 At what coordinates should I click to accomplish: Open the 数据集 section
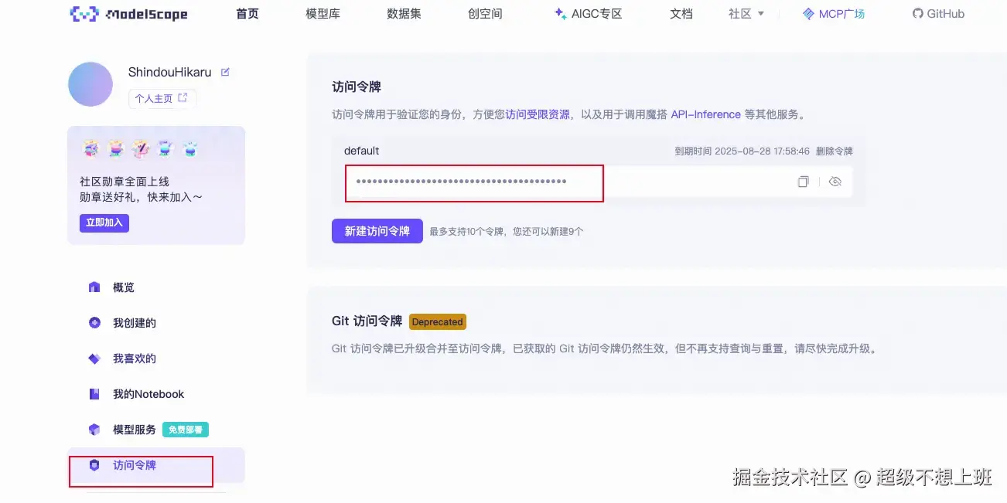tap(403, 13)
